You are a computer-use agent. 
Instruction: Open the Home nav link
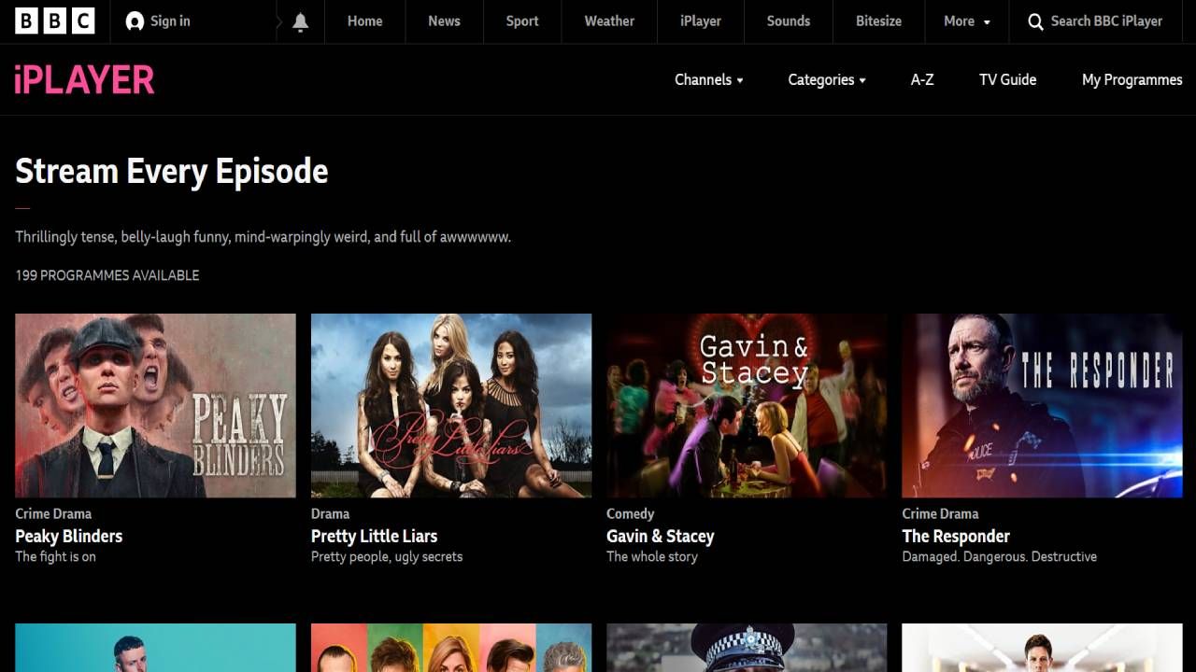point(364,21)
